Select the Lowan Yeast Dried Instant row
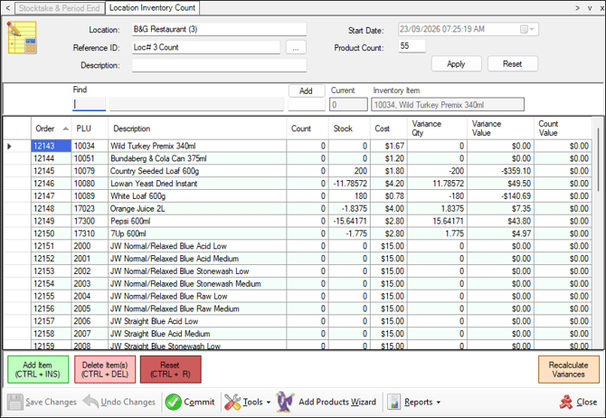This screenshot has width=606, height=418. [298, 184]
